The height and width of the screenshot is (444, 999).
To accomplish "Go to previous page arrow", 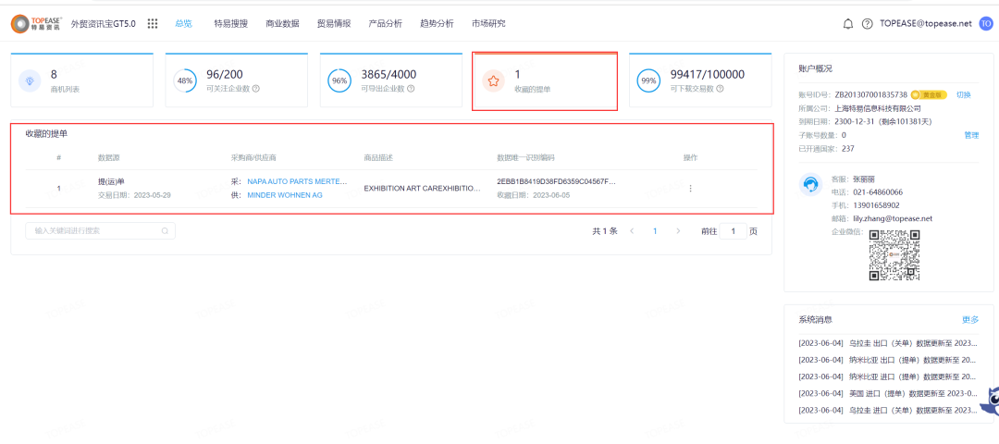I will (632, 231).
